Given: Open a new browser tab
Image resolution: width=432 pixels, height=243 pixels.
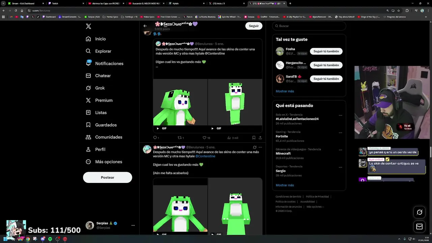Looking at the screenshot, I should tap(290, 3).
